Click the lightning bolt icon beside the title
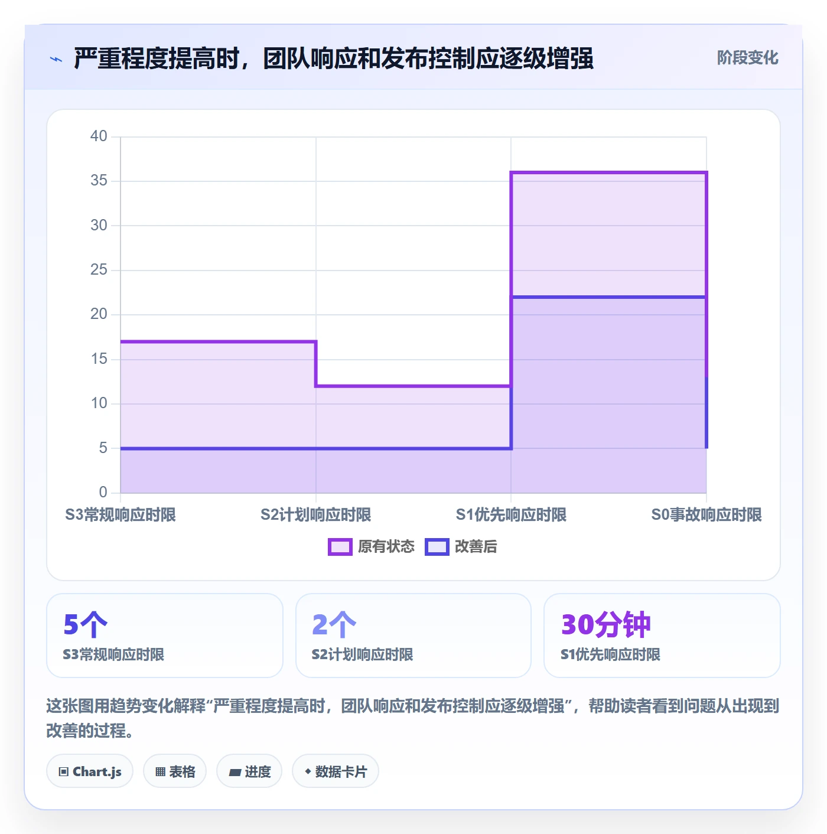This screenshot has width=827, height=834. tap(56, 59)
